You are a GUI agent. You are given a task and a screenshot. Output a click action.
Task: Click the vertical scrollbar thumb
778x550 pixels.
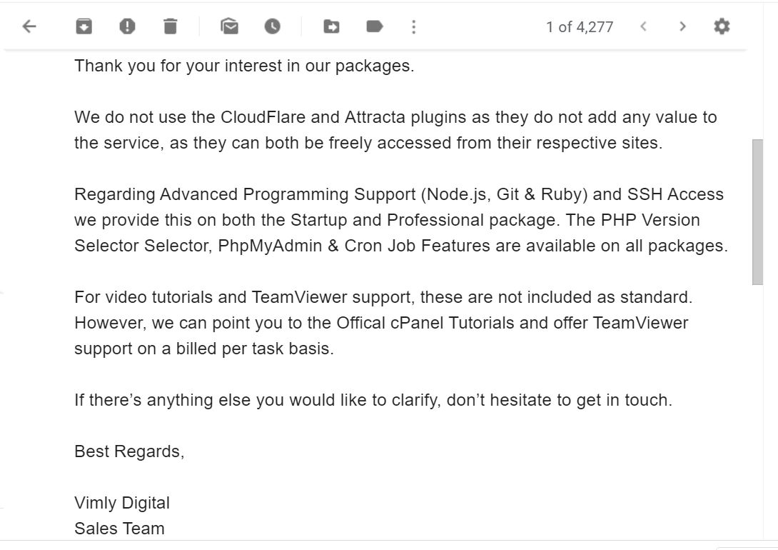click(x=757, y=212)
